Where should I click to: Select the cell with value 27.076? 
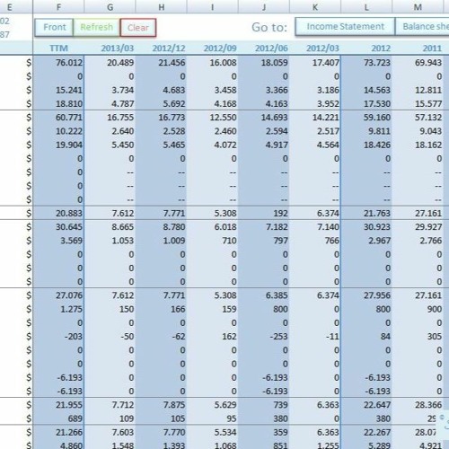58,295
